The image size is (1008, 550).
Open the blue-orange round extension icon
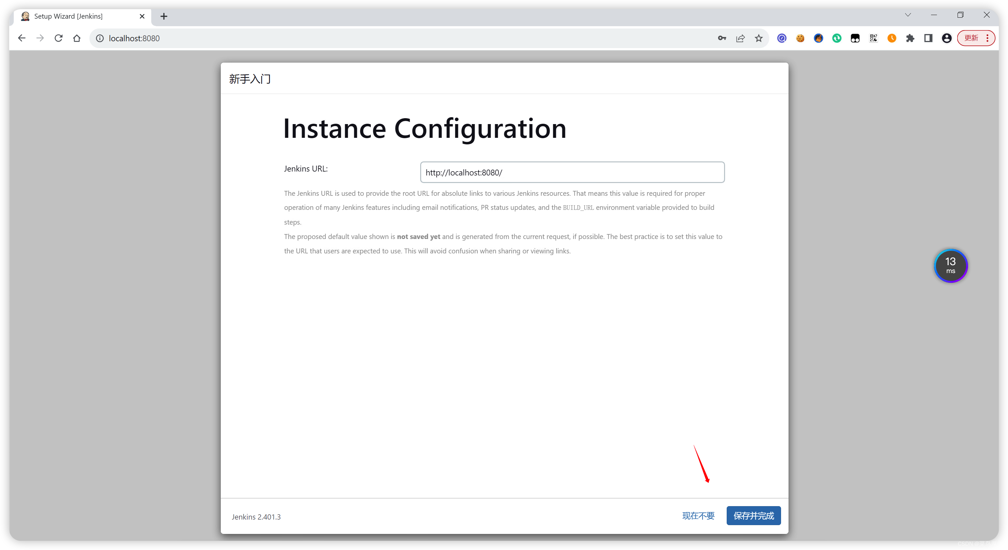click(819, 38)
